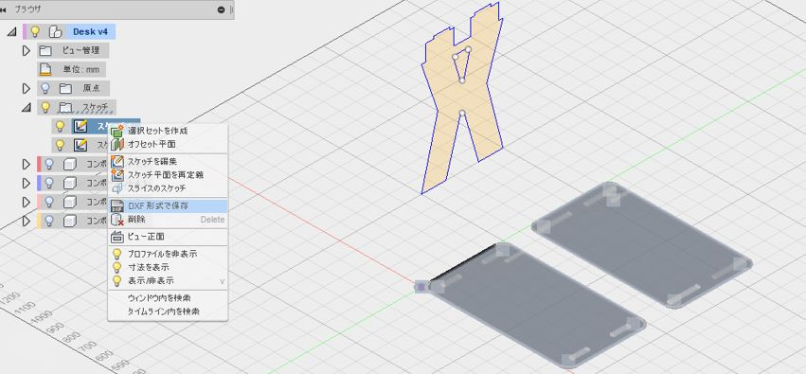The height and width of the screenshot is (374, 806).
Task: Select the ビュー管理 label in browser tree
Action: [x=81, y=51]
